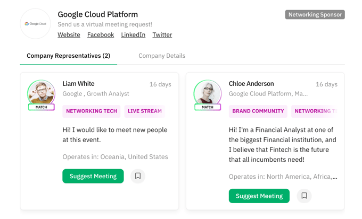Click '16 days' on Liam White's card
This screenshot has height=219, width=362.
[160, 84]
